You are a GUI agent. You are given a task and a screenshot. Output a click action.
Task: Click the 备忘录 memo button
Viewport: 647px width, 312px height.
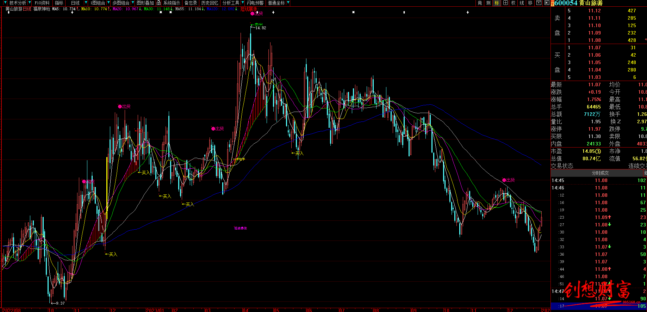tap(191, 3)
